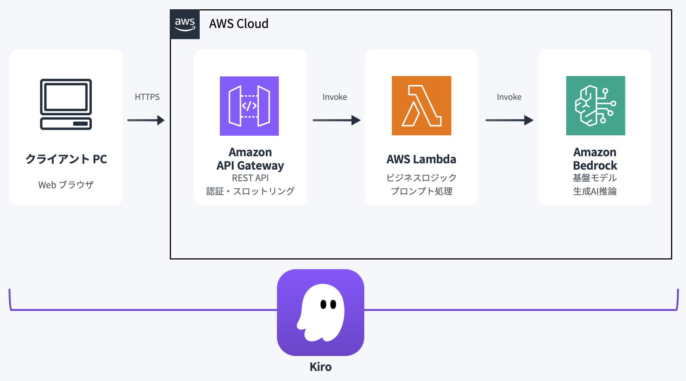The image size is (686, 381).
Task: Click the "AWS Lambda" heading
Action: [421, 159]
